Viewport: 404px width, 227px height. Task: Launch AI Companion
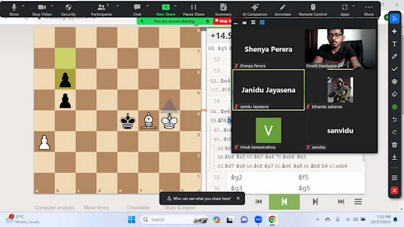[x=255, y=9]
